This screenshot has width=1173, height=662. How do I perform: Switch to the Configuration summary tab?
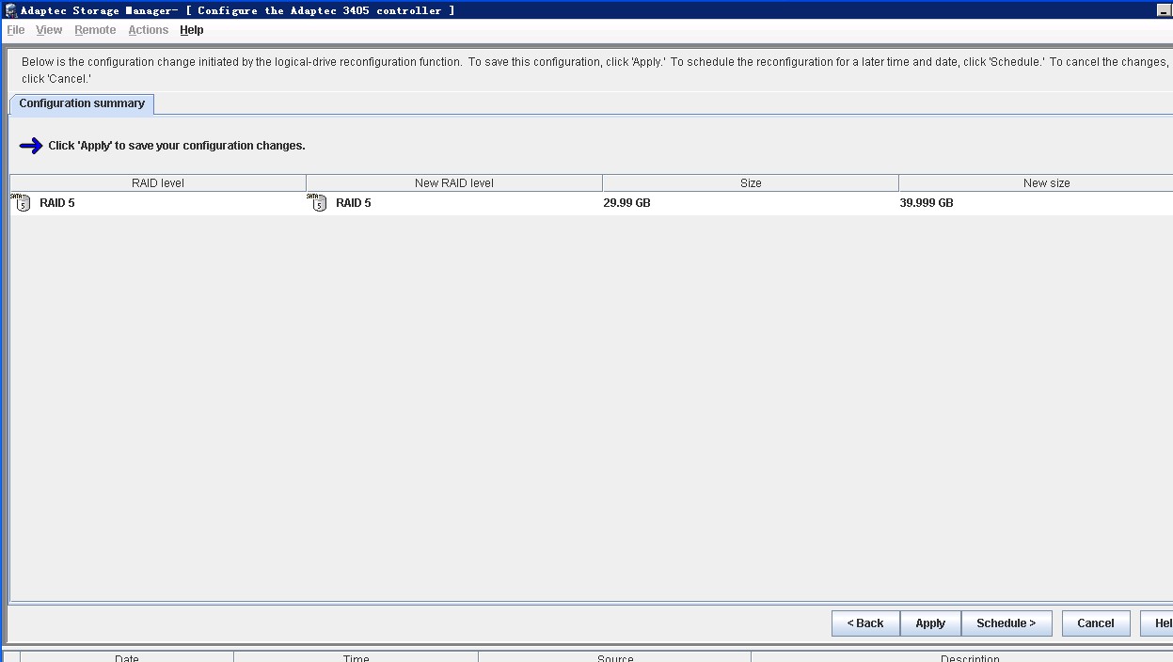tap(82, 103)
